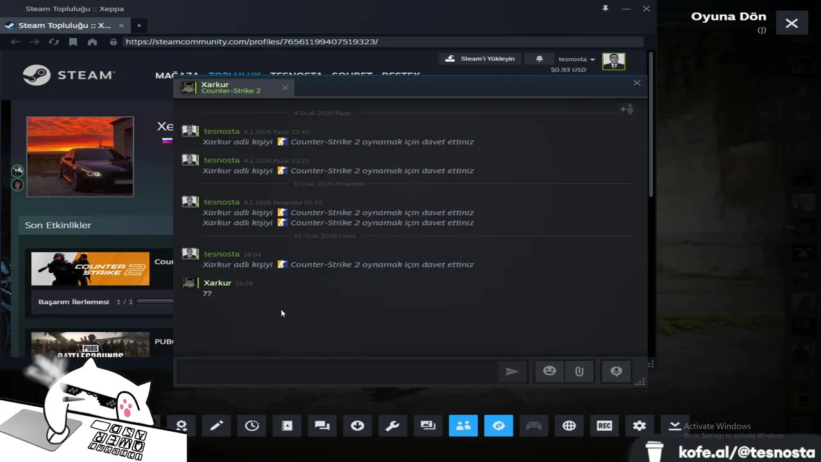Open the TESNOSTA menu item
The height and width of the screenshot is (462, 821).
[296, 75]
